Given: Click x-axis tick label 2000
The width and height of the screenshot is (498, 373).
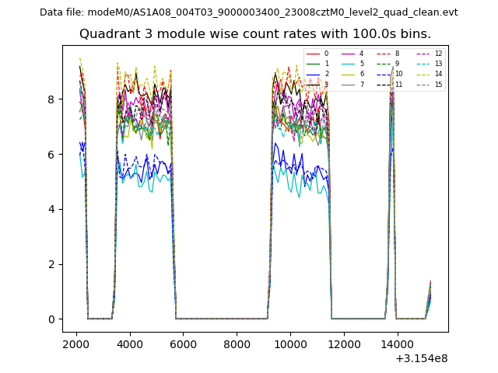Looking at the screenshot, I should point(75,343).
